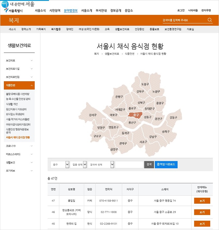Click the Seoul city logo at top left
This screenshot has height=230, width=219.
(13, 11)
